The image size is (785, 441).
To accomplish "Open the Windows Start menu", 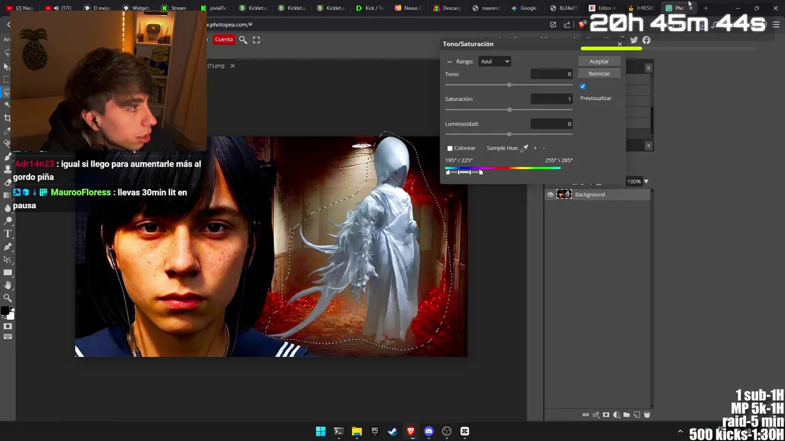I will [x=320, y=431].
